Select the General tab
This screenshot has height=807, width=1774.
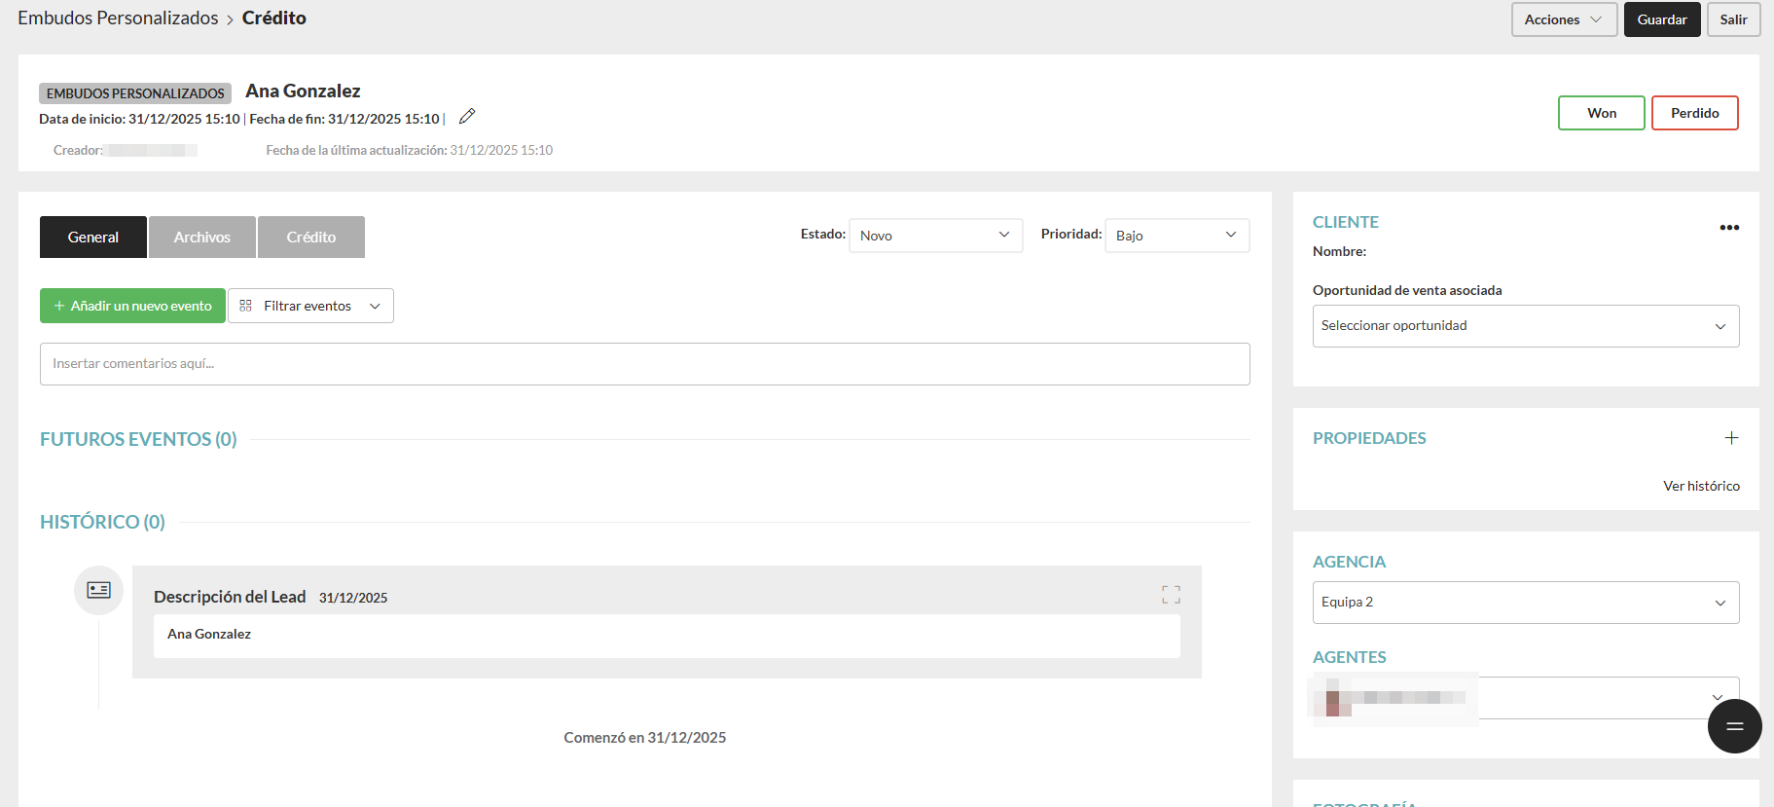click(93, 238)
